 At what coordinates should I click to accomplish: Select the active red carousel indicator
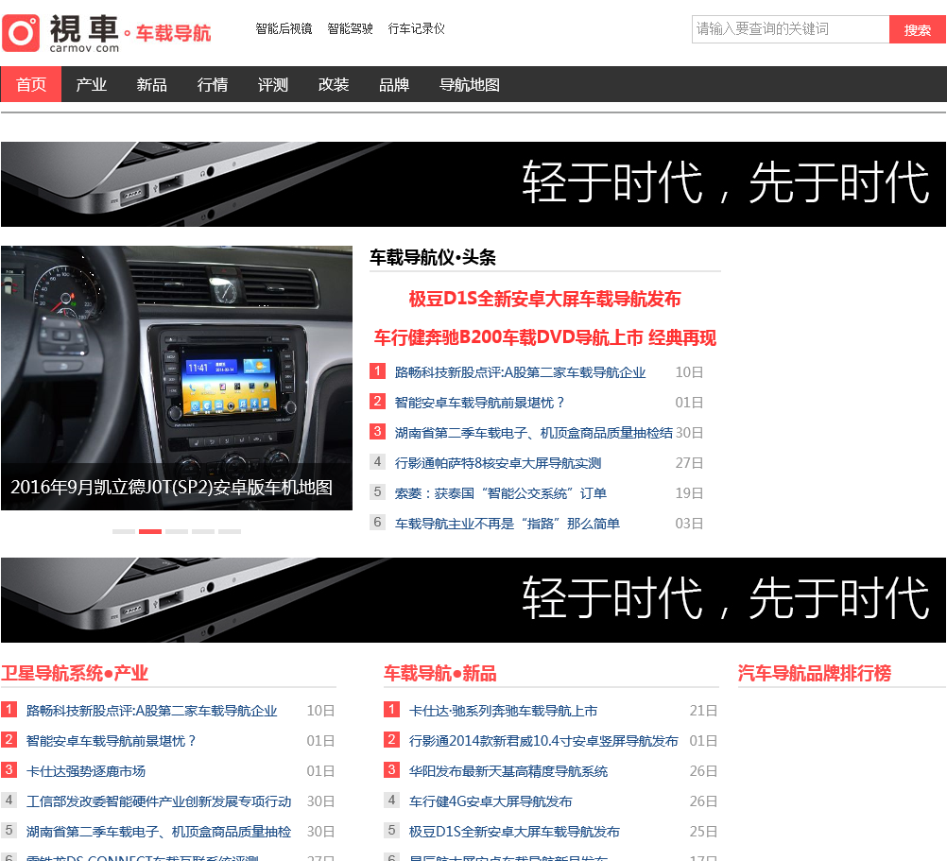click(x=150, y=531)
